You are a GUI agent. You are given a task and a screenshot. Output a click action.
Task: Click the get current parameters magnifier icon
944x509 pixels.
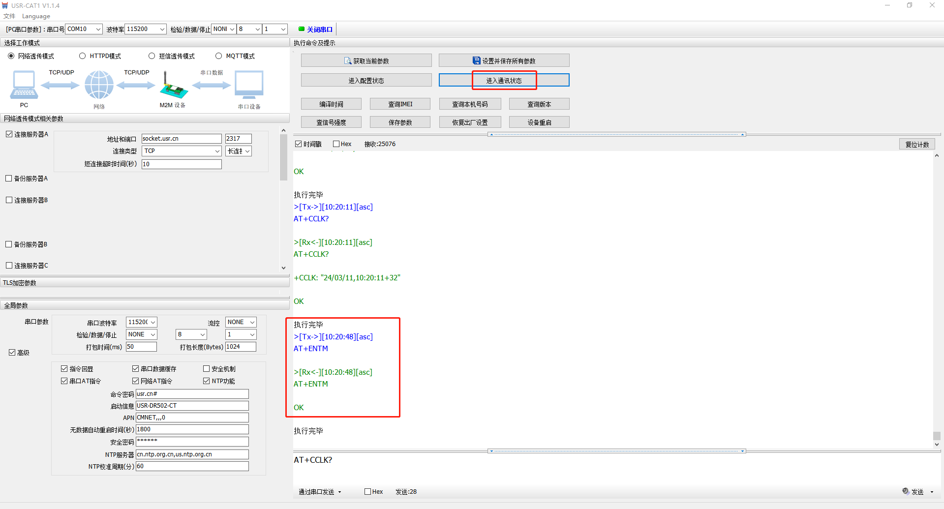[x=348, y=61]
